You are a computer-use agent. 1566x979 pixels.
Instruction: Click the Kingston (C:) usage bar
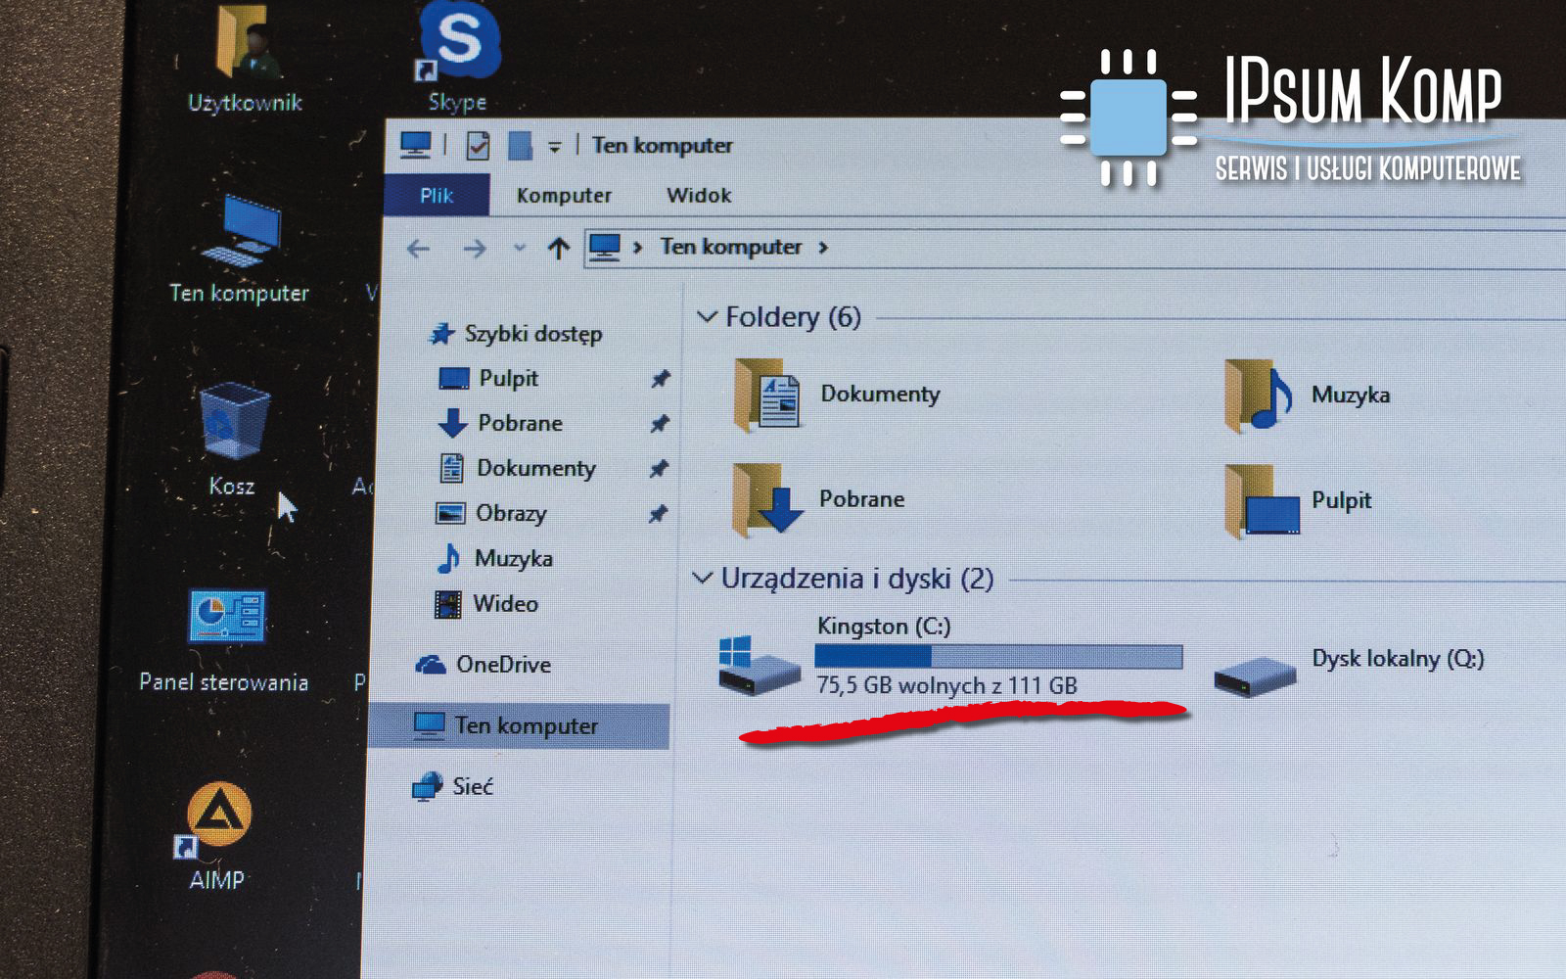(998, 656)
